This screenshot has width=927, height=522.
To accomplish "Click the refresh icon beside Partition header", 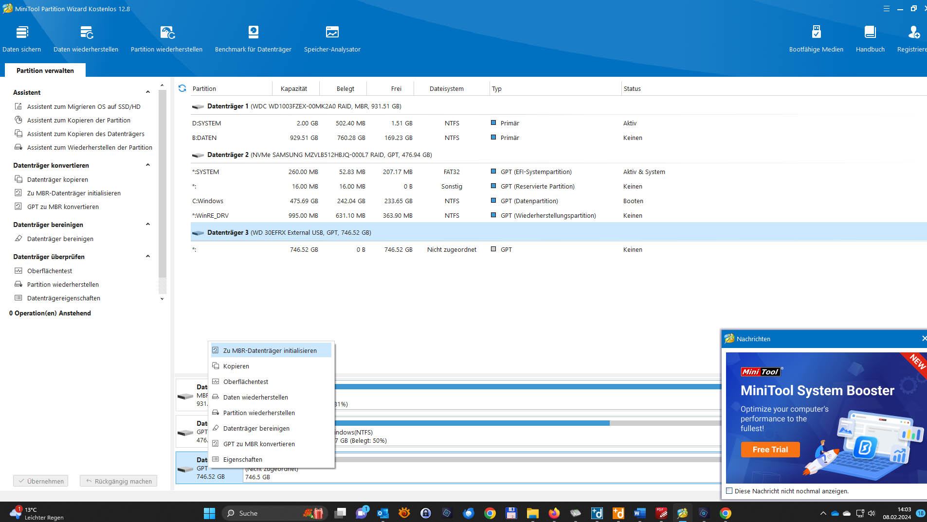I will pos(182,88).
